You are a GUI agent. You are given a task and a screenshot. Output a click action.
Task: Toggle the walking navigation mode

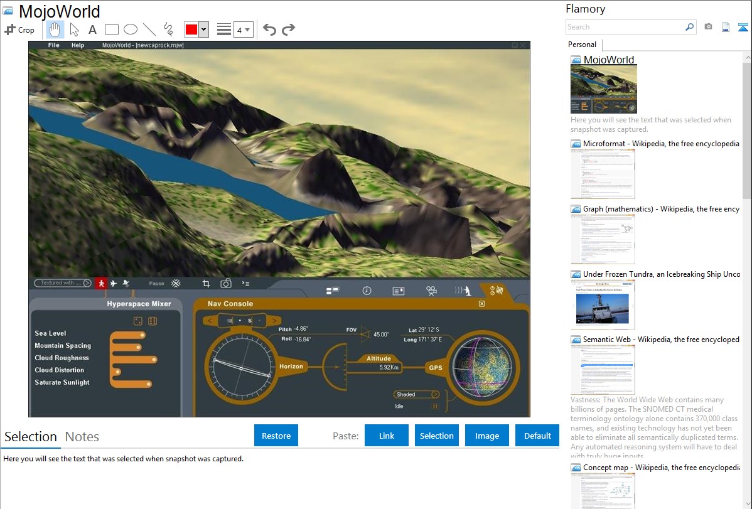pos(100,284)
